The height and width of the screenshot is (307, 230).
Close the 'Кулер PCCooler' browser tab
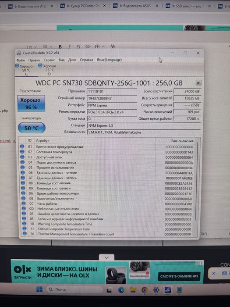(x=104, y=6)
